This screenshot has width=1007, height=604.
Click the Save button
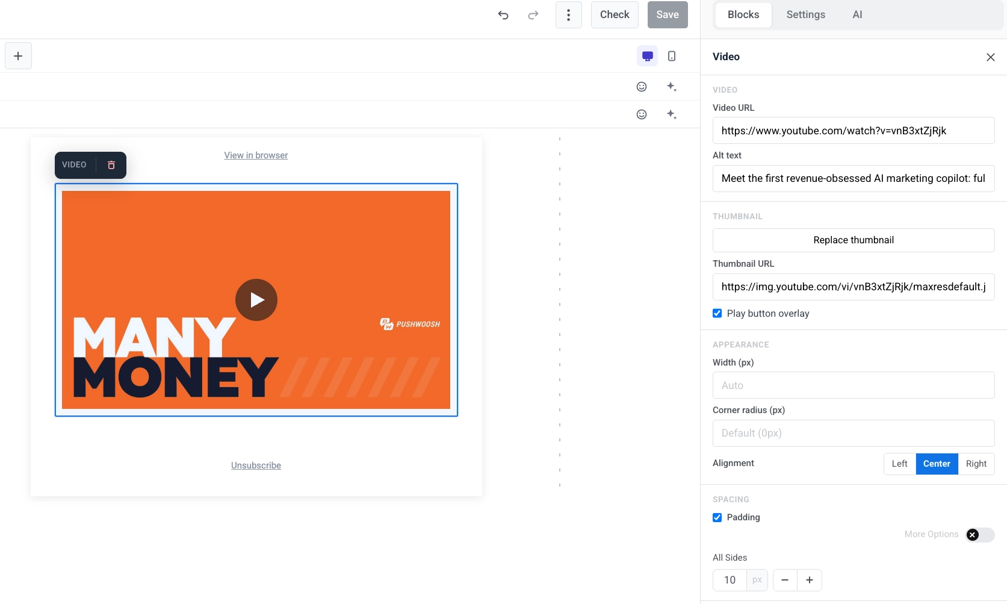coord(668,15)
